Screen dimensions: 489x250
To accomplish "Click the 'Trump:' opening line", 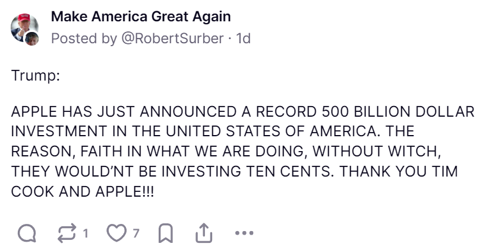I will click(36, 76).
